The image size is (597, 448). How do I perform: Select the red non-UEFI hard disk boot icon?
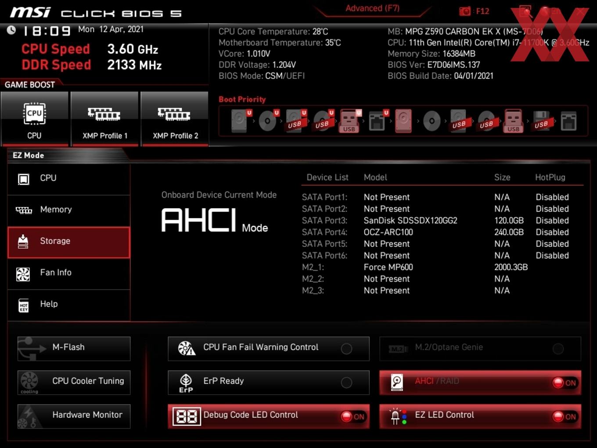[x=403, y=121]
